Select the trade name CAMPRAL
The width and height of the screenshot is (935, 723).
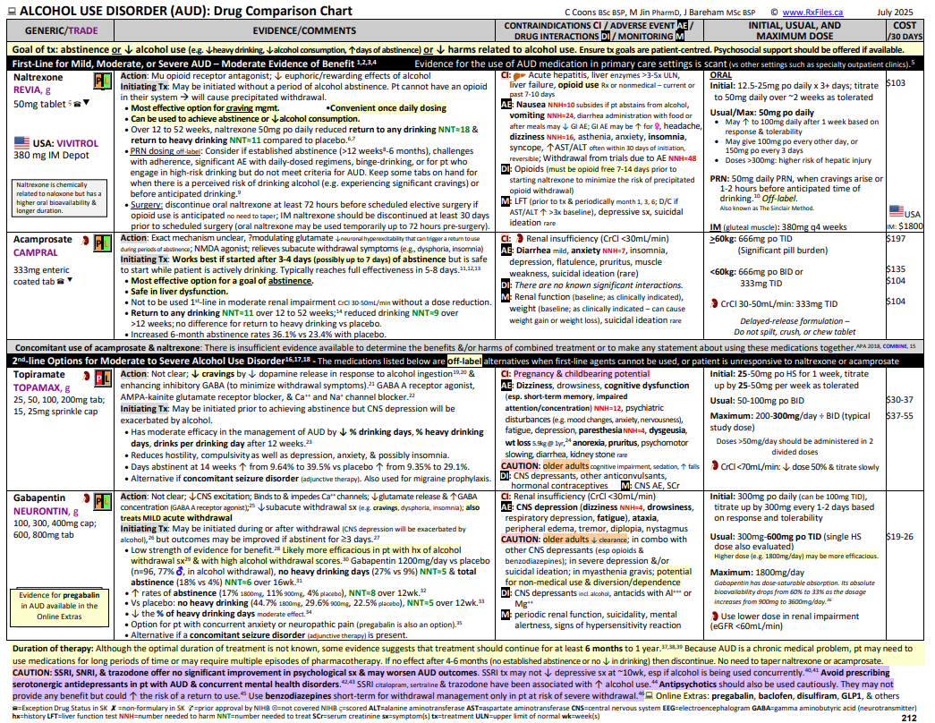point(35,253)
